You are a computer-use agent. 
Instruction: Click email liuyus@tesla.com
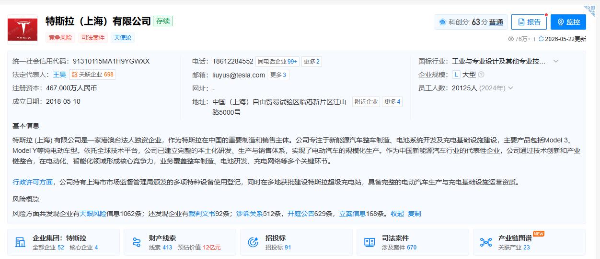pos(239,75)
